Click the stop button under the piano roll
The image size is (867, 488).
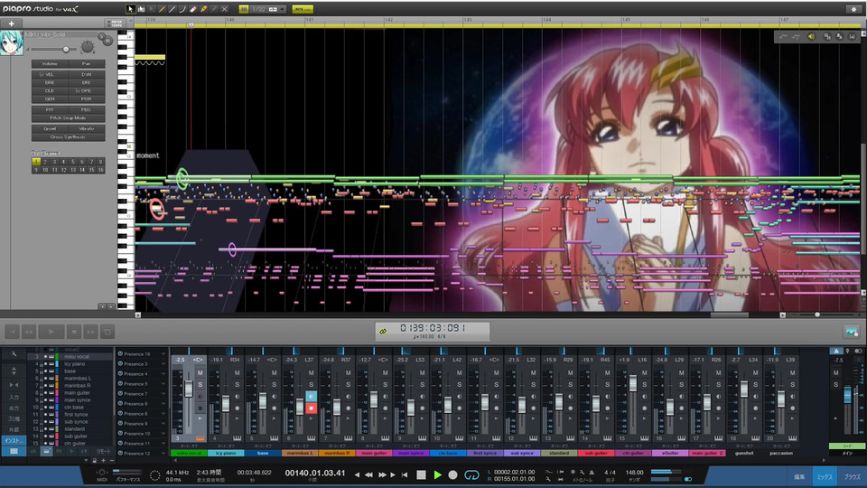[x=73, y=332]
